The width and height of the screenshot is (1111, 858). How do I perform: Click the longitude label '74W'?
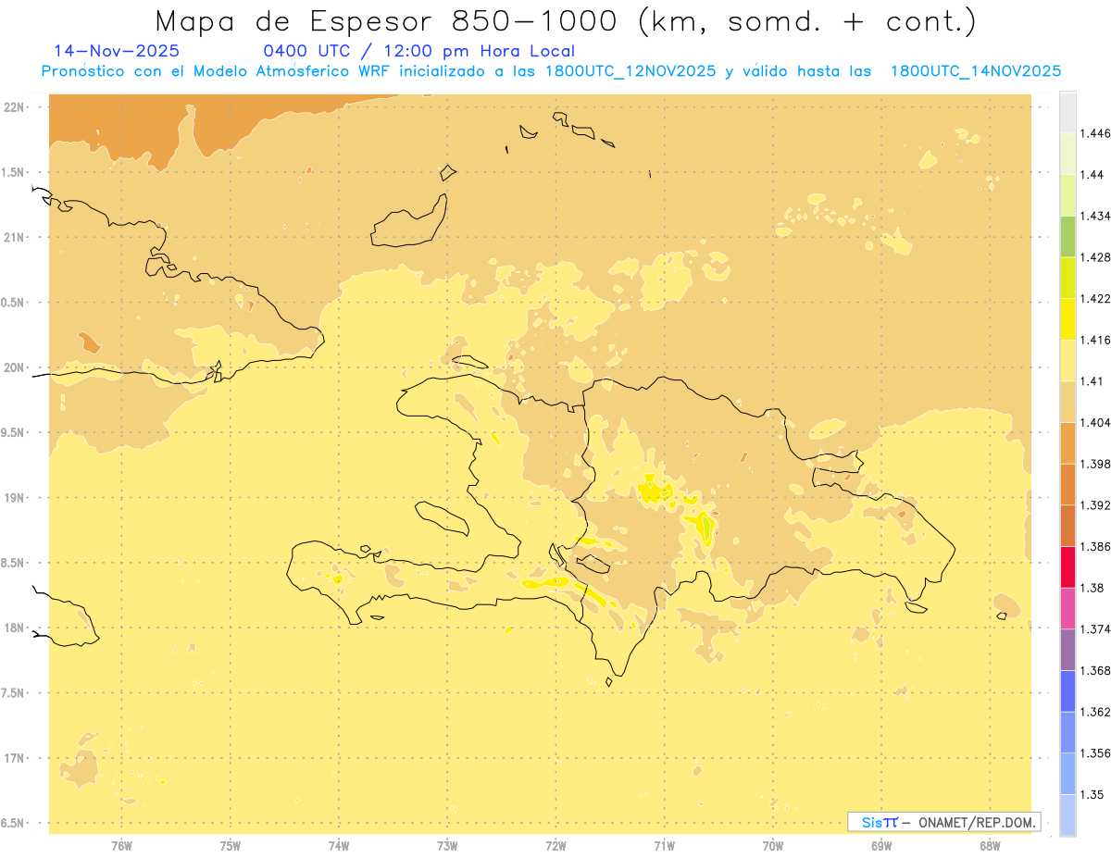339,845
